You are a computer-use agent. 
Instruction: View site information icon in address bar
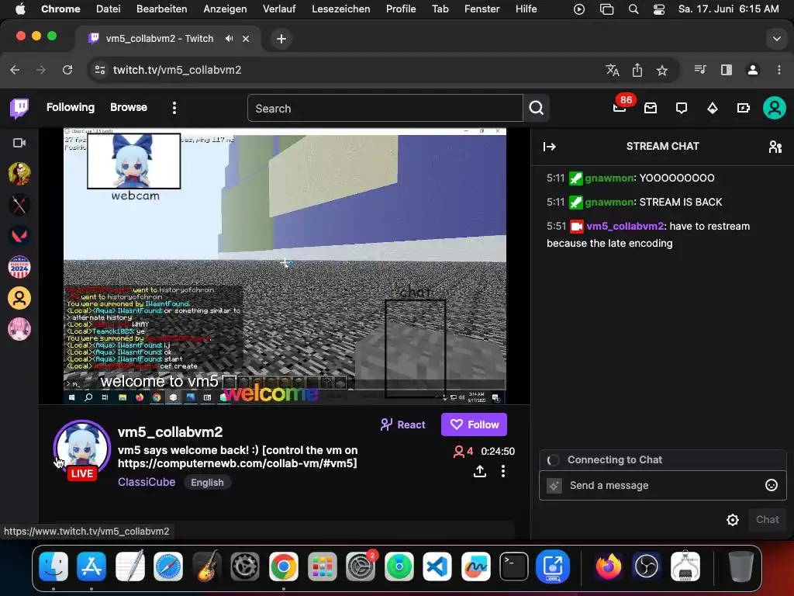click(x=100, y=70)
